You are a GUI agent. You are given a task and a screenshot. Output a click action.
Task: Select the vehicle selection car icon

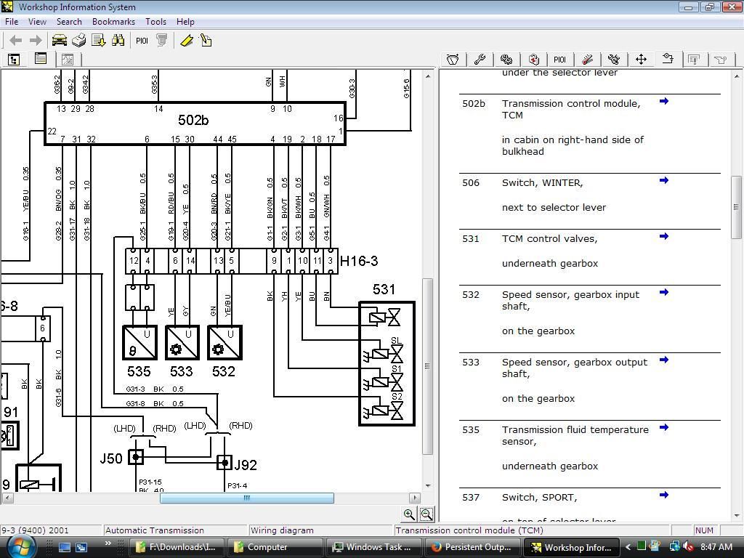[60, 41]
